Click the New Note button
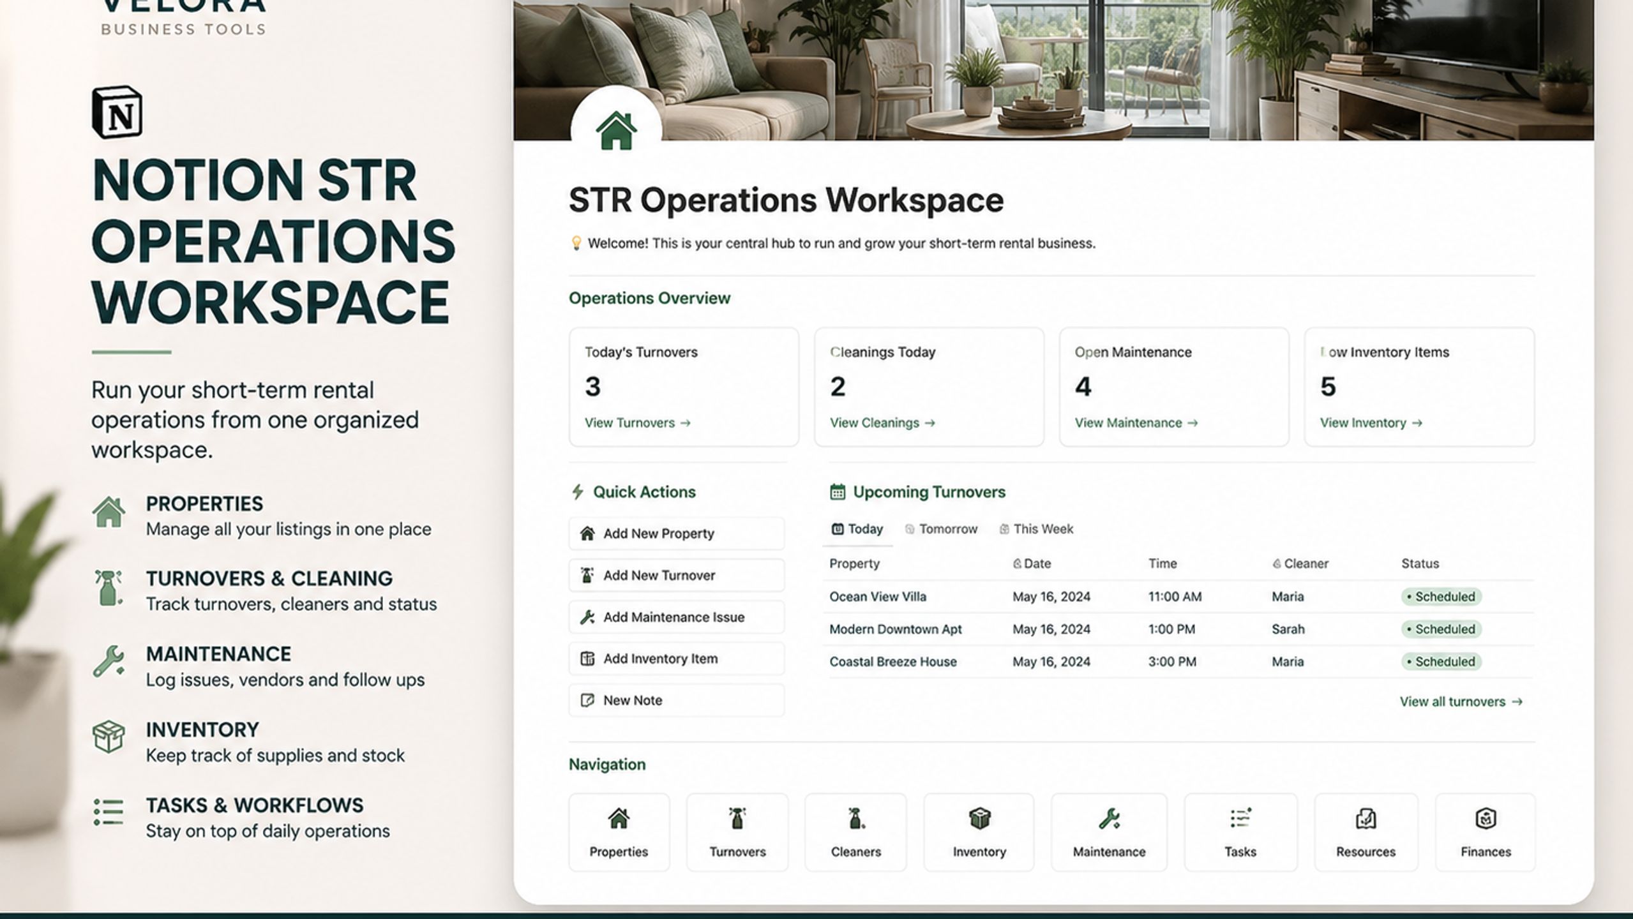Viewport: 1633px width, 919px height. tap(677, 700)
